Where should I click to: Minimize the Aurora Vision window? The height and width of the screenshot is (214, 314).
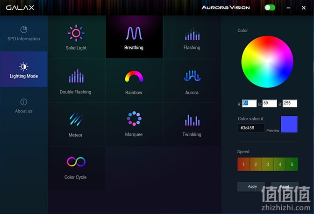(x=288, y=8)
